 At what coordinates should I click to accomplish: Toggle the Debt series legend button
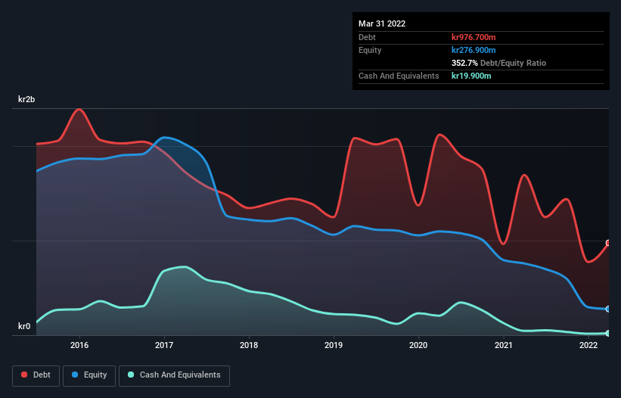36,375
